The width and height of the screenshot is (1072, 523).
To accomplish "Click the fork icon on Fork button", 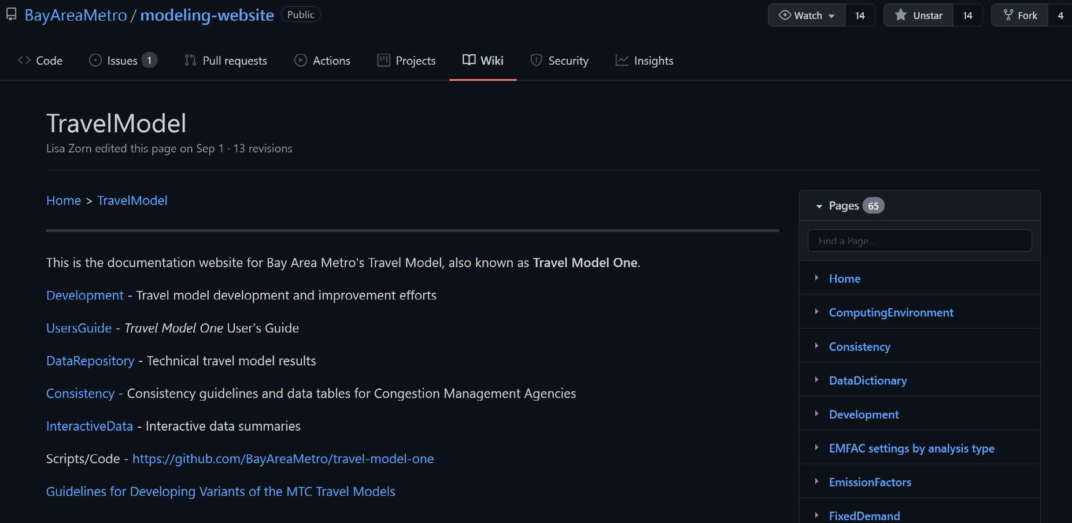I will click(x=1008, y=15).
